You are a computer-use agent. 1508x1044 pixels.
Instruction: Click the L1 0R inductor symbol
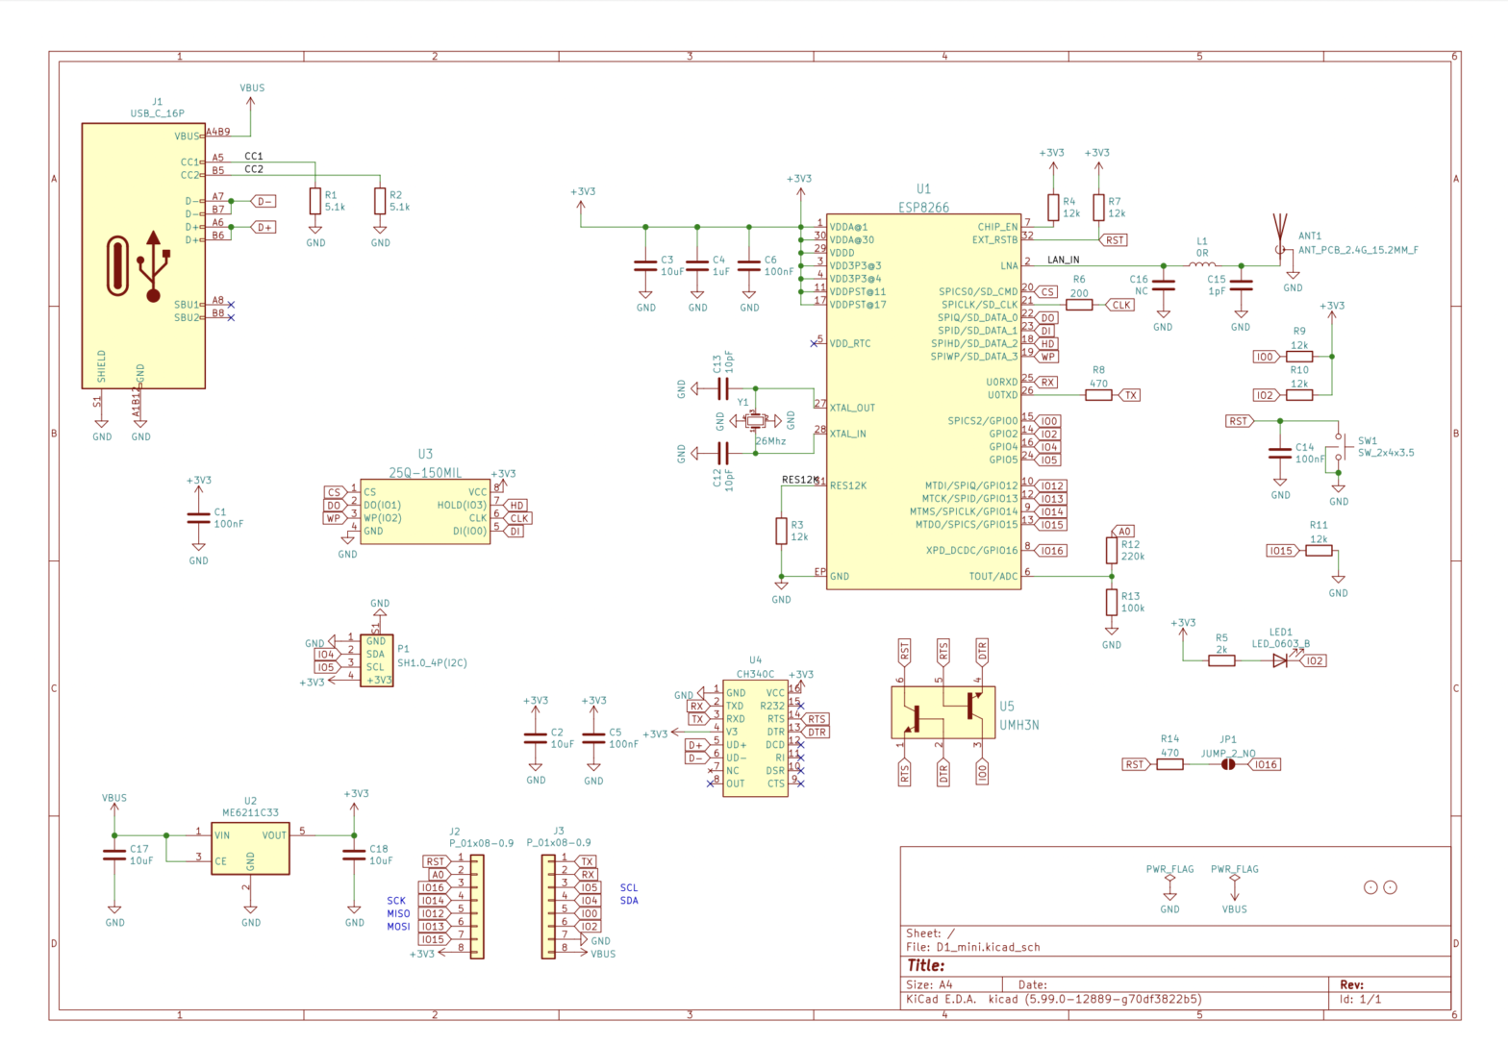pyautogui.click(x=1202, y=265)
